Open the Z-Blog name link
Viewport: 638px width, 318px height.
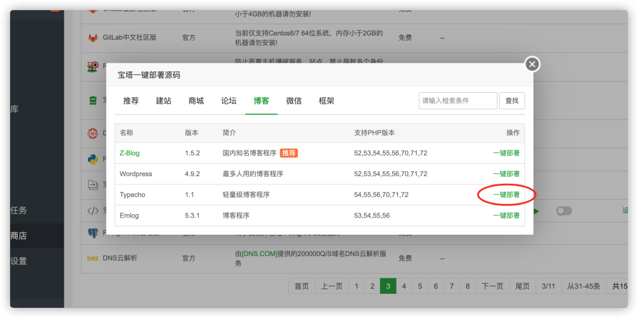(129, 153)
